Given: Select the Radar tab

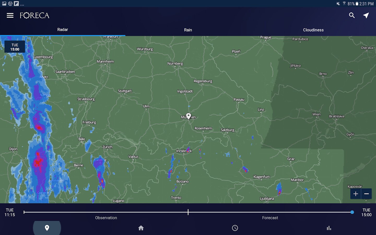Looking at the screenshot, I should pos(63,30).
